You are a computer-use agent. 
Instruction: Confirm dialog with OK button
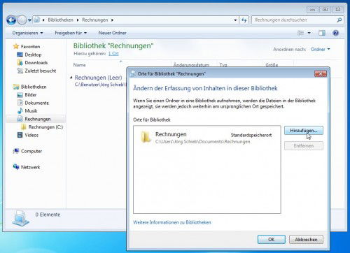pos(272,239)
